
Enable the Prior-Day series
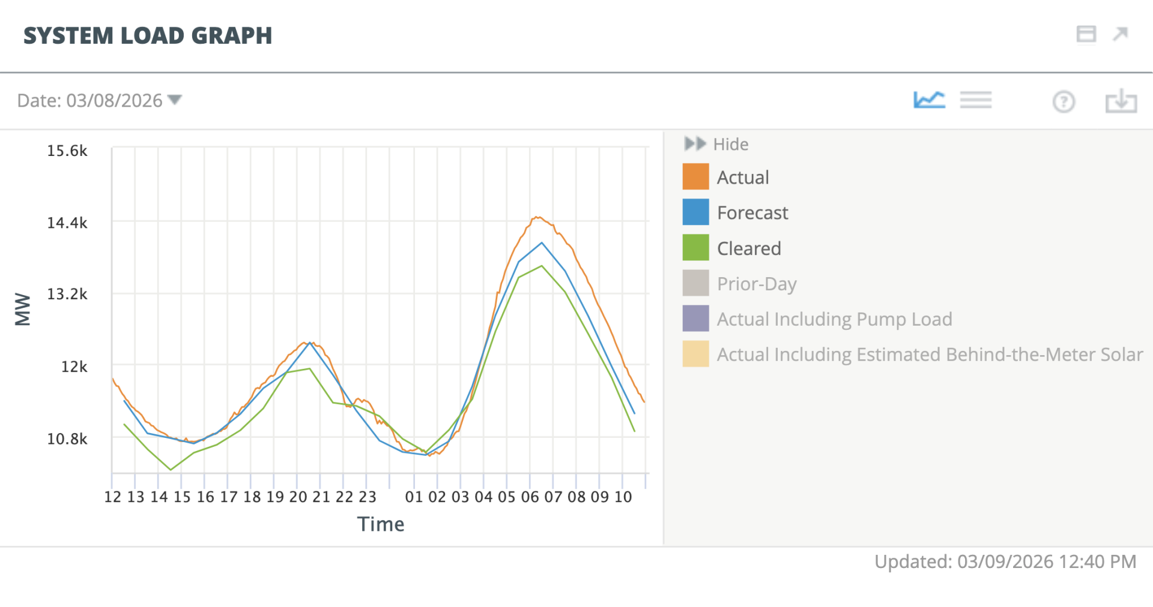point(757,284)
